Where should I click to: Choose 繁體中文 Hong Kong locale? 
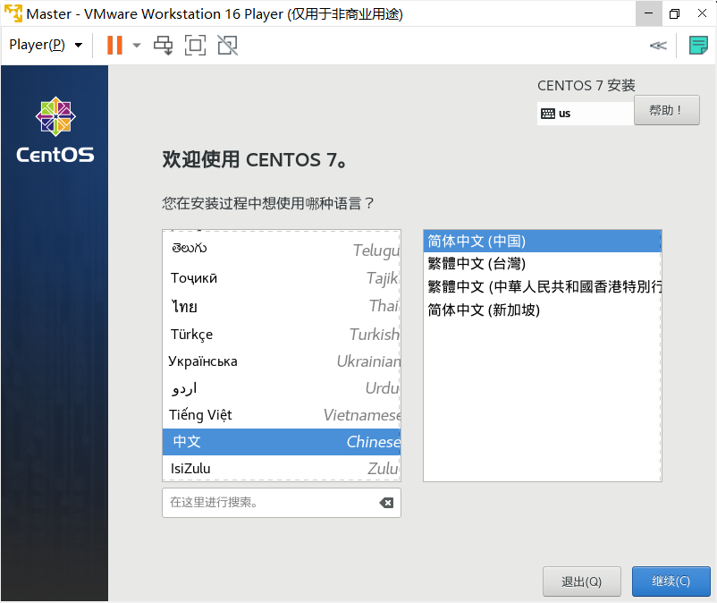click(x=543, y=287)
